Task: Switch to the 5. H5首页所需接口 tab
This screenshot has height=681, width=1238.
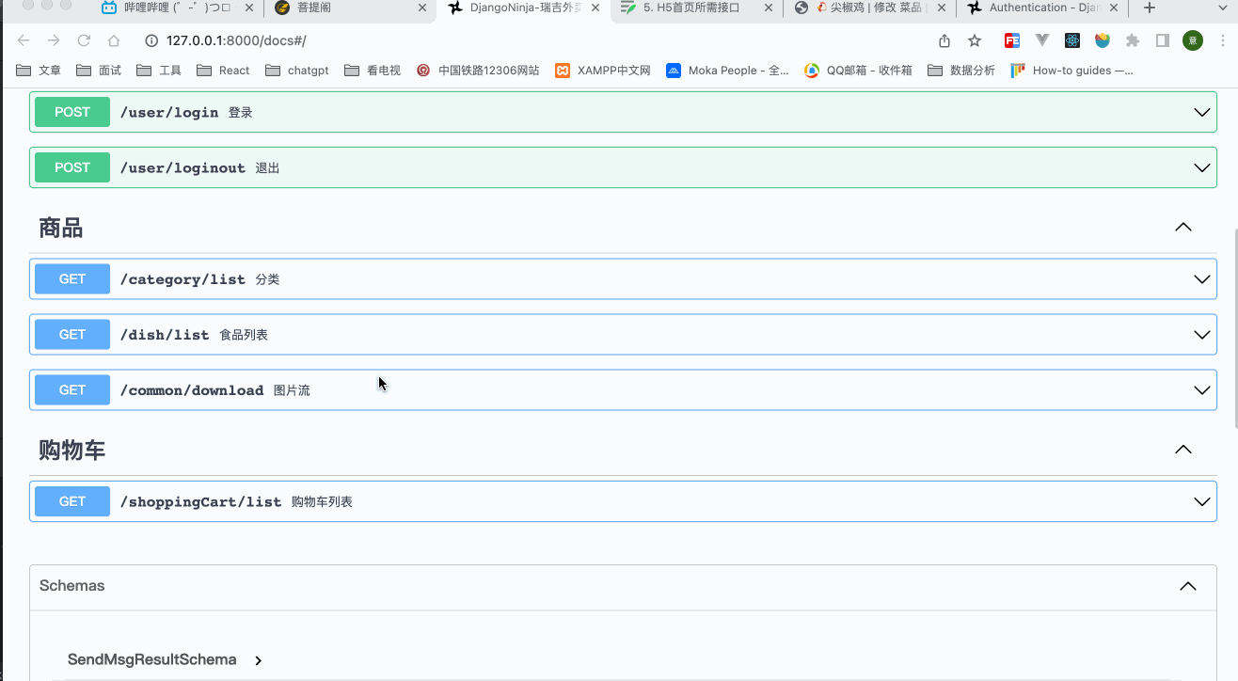Action: 696,8
